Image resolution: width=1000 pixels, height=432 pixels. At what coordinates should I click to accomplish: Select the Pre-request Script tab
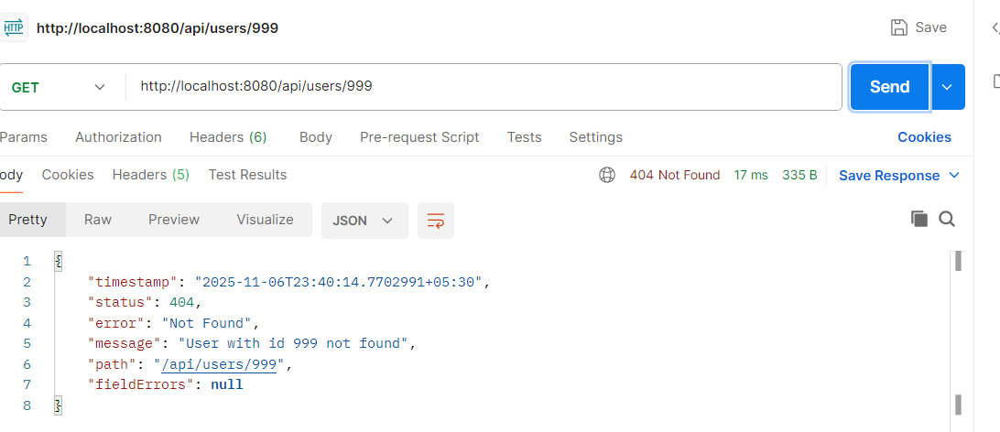pyautogui.click(x=419, y=137)
